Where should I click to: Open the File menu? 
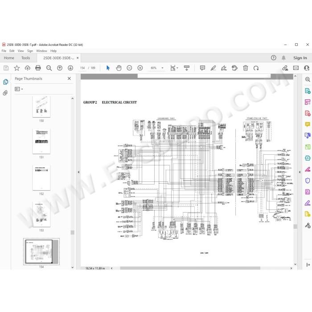point(4,51)
